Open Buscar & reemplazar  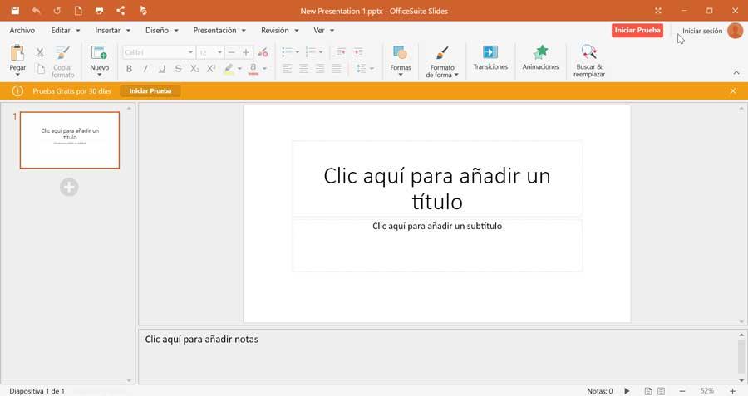click(589, 61)
